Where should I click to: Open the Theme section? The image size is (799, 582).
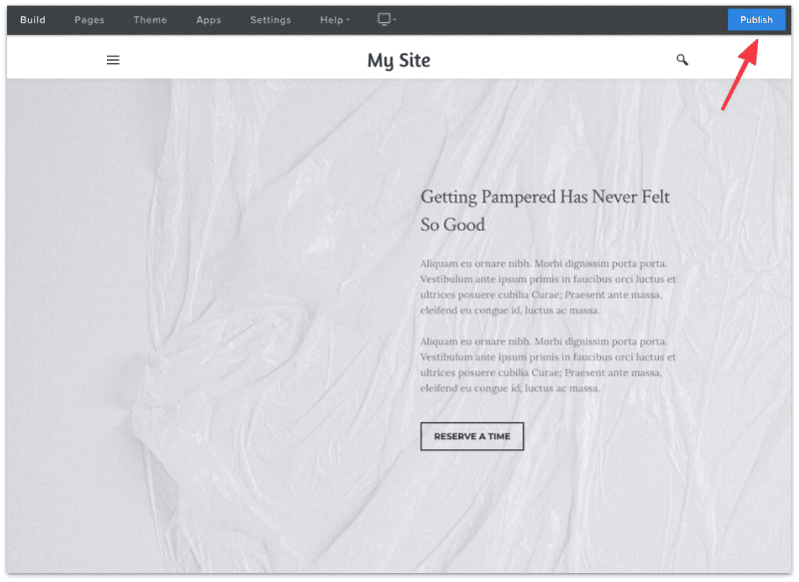coord(150,19)
